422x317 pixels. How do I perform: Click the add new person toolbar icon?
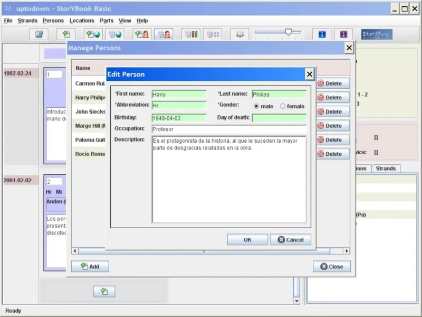[142, 34]
